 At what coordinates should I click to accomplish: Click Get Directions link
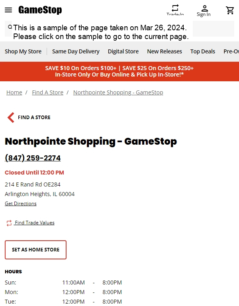(x=20, y=204)
